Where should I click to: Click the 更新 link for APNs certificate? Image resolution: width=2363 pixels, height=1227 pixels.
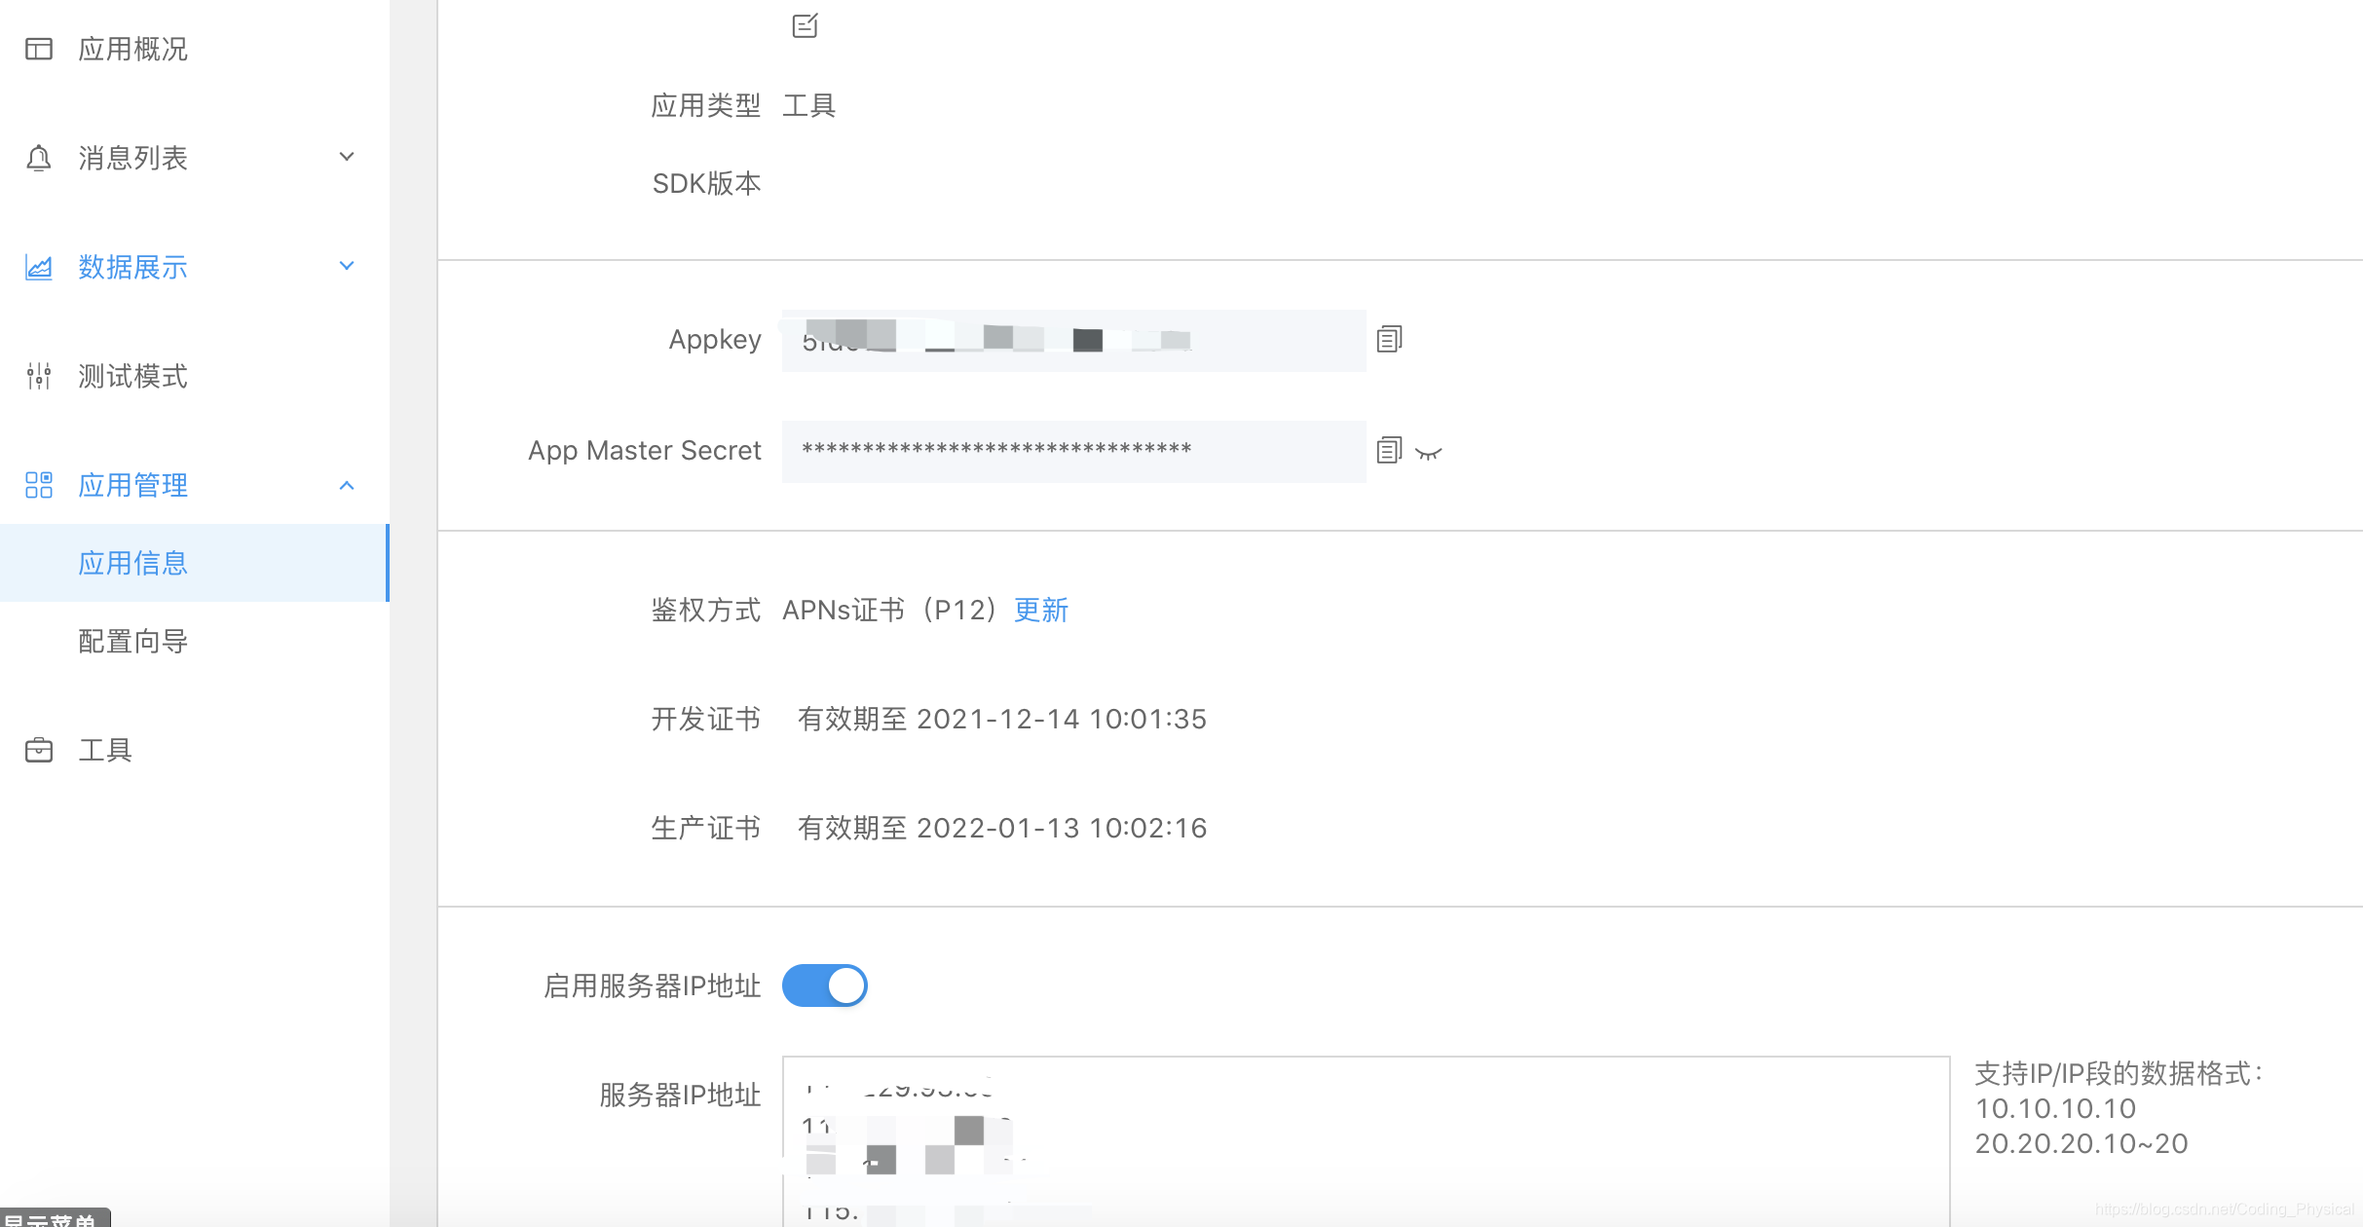pos(1041,610)
